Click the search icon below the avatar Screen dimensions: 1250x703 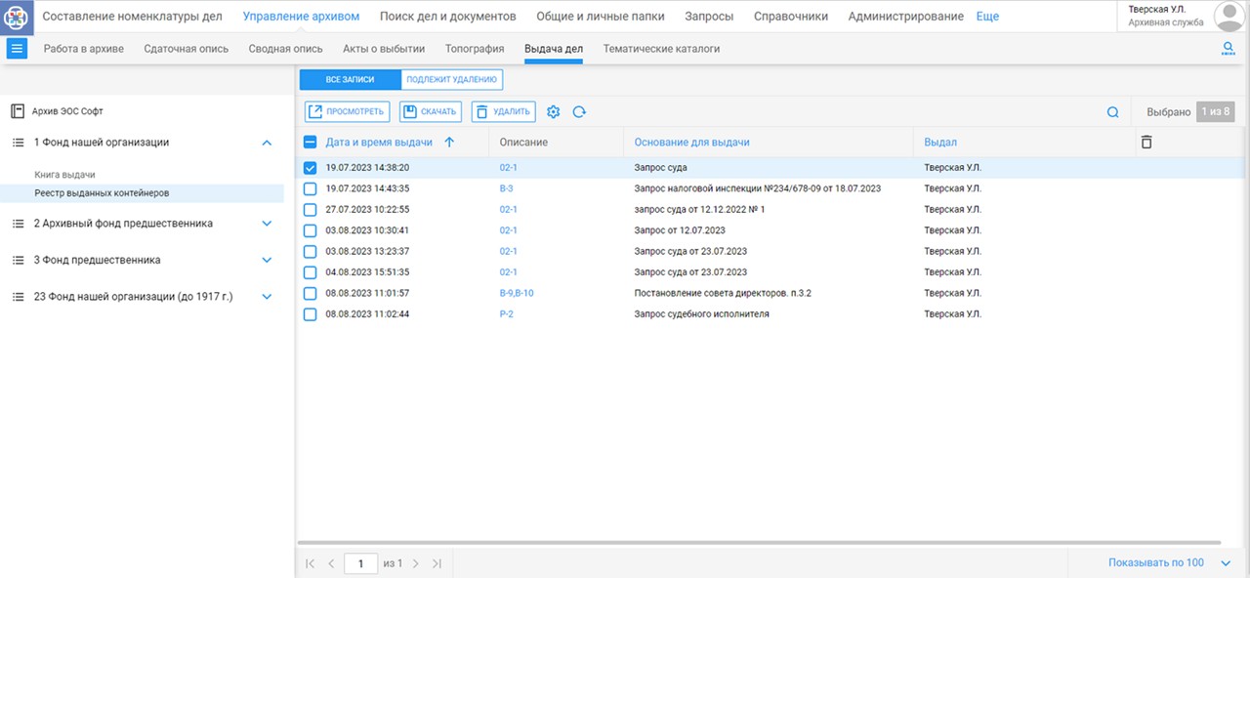coord(1229,49)
